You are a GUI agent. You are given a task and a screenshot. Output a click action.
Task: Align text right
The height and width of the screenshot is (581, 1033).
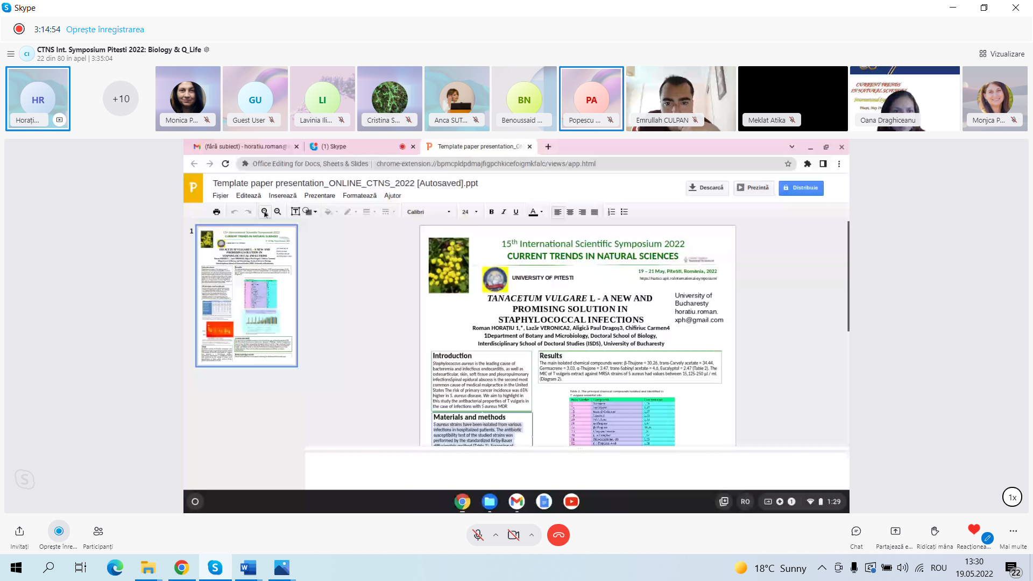pyautogui.click(x=582, y=212)
